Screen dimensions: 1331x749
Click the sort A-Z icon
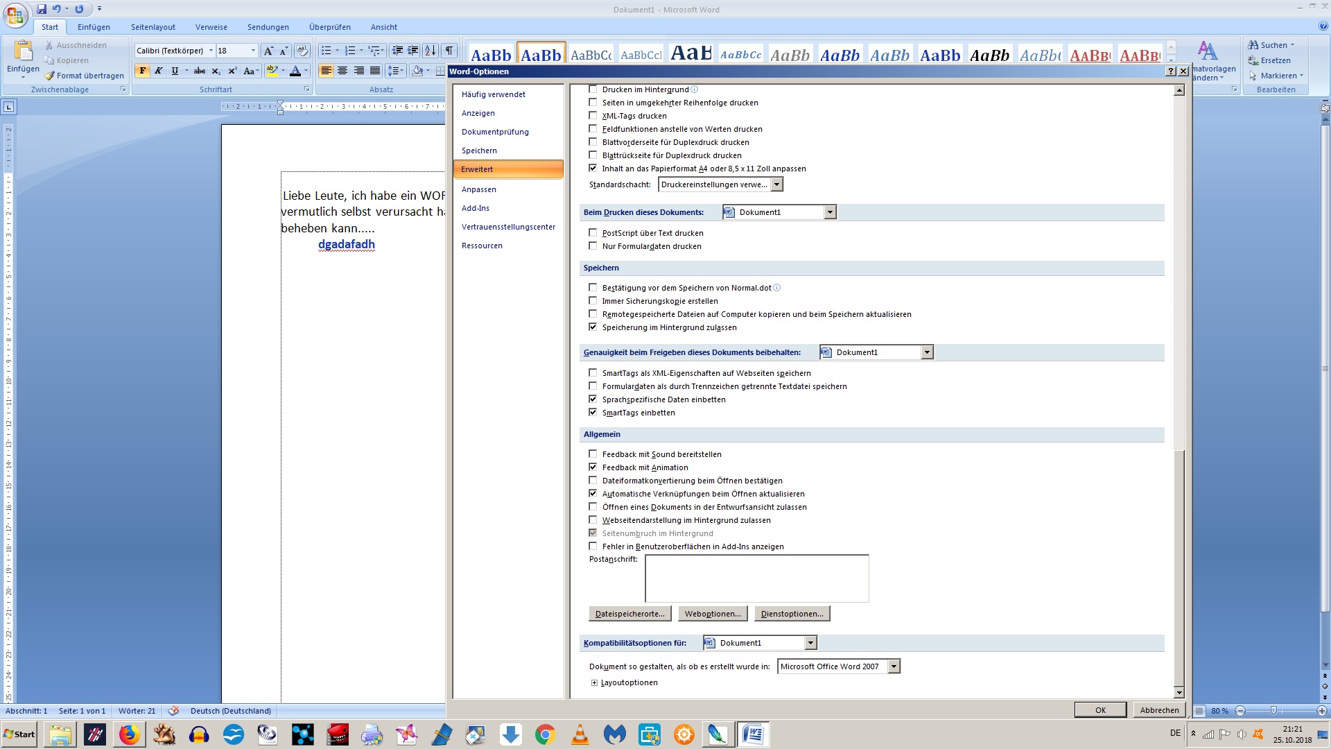430,51
